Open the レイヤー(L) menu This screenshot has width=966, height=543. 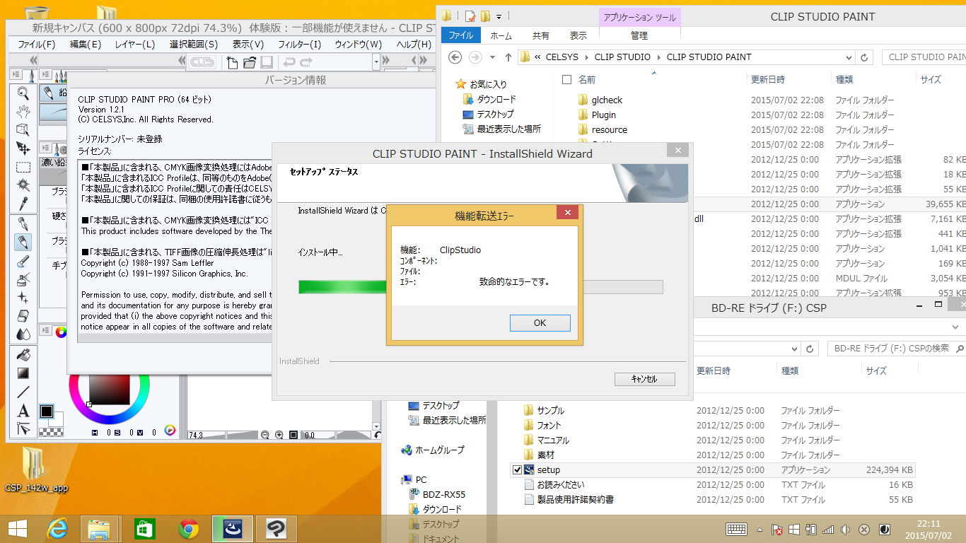point(135,45)
